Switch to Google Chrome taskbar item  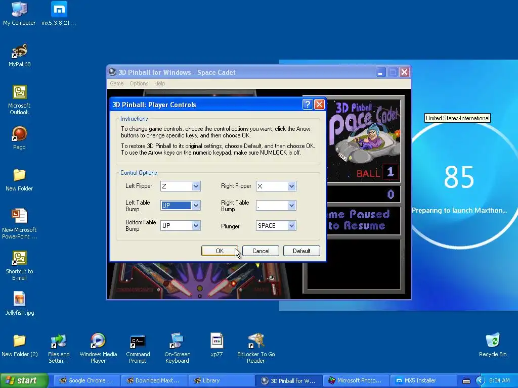click(x=87, y=381)
